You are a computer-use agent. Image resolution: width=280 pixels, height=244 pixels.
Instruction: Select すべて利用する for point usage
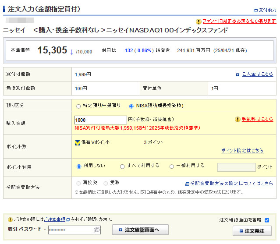(122, 166)
